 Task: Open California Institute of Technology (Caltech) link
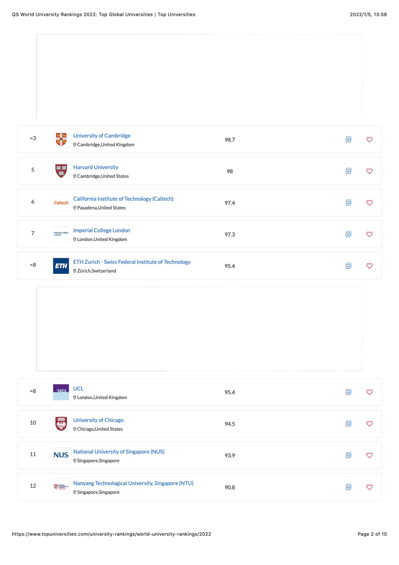123,199
